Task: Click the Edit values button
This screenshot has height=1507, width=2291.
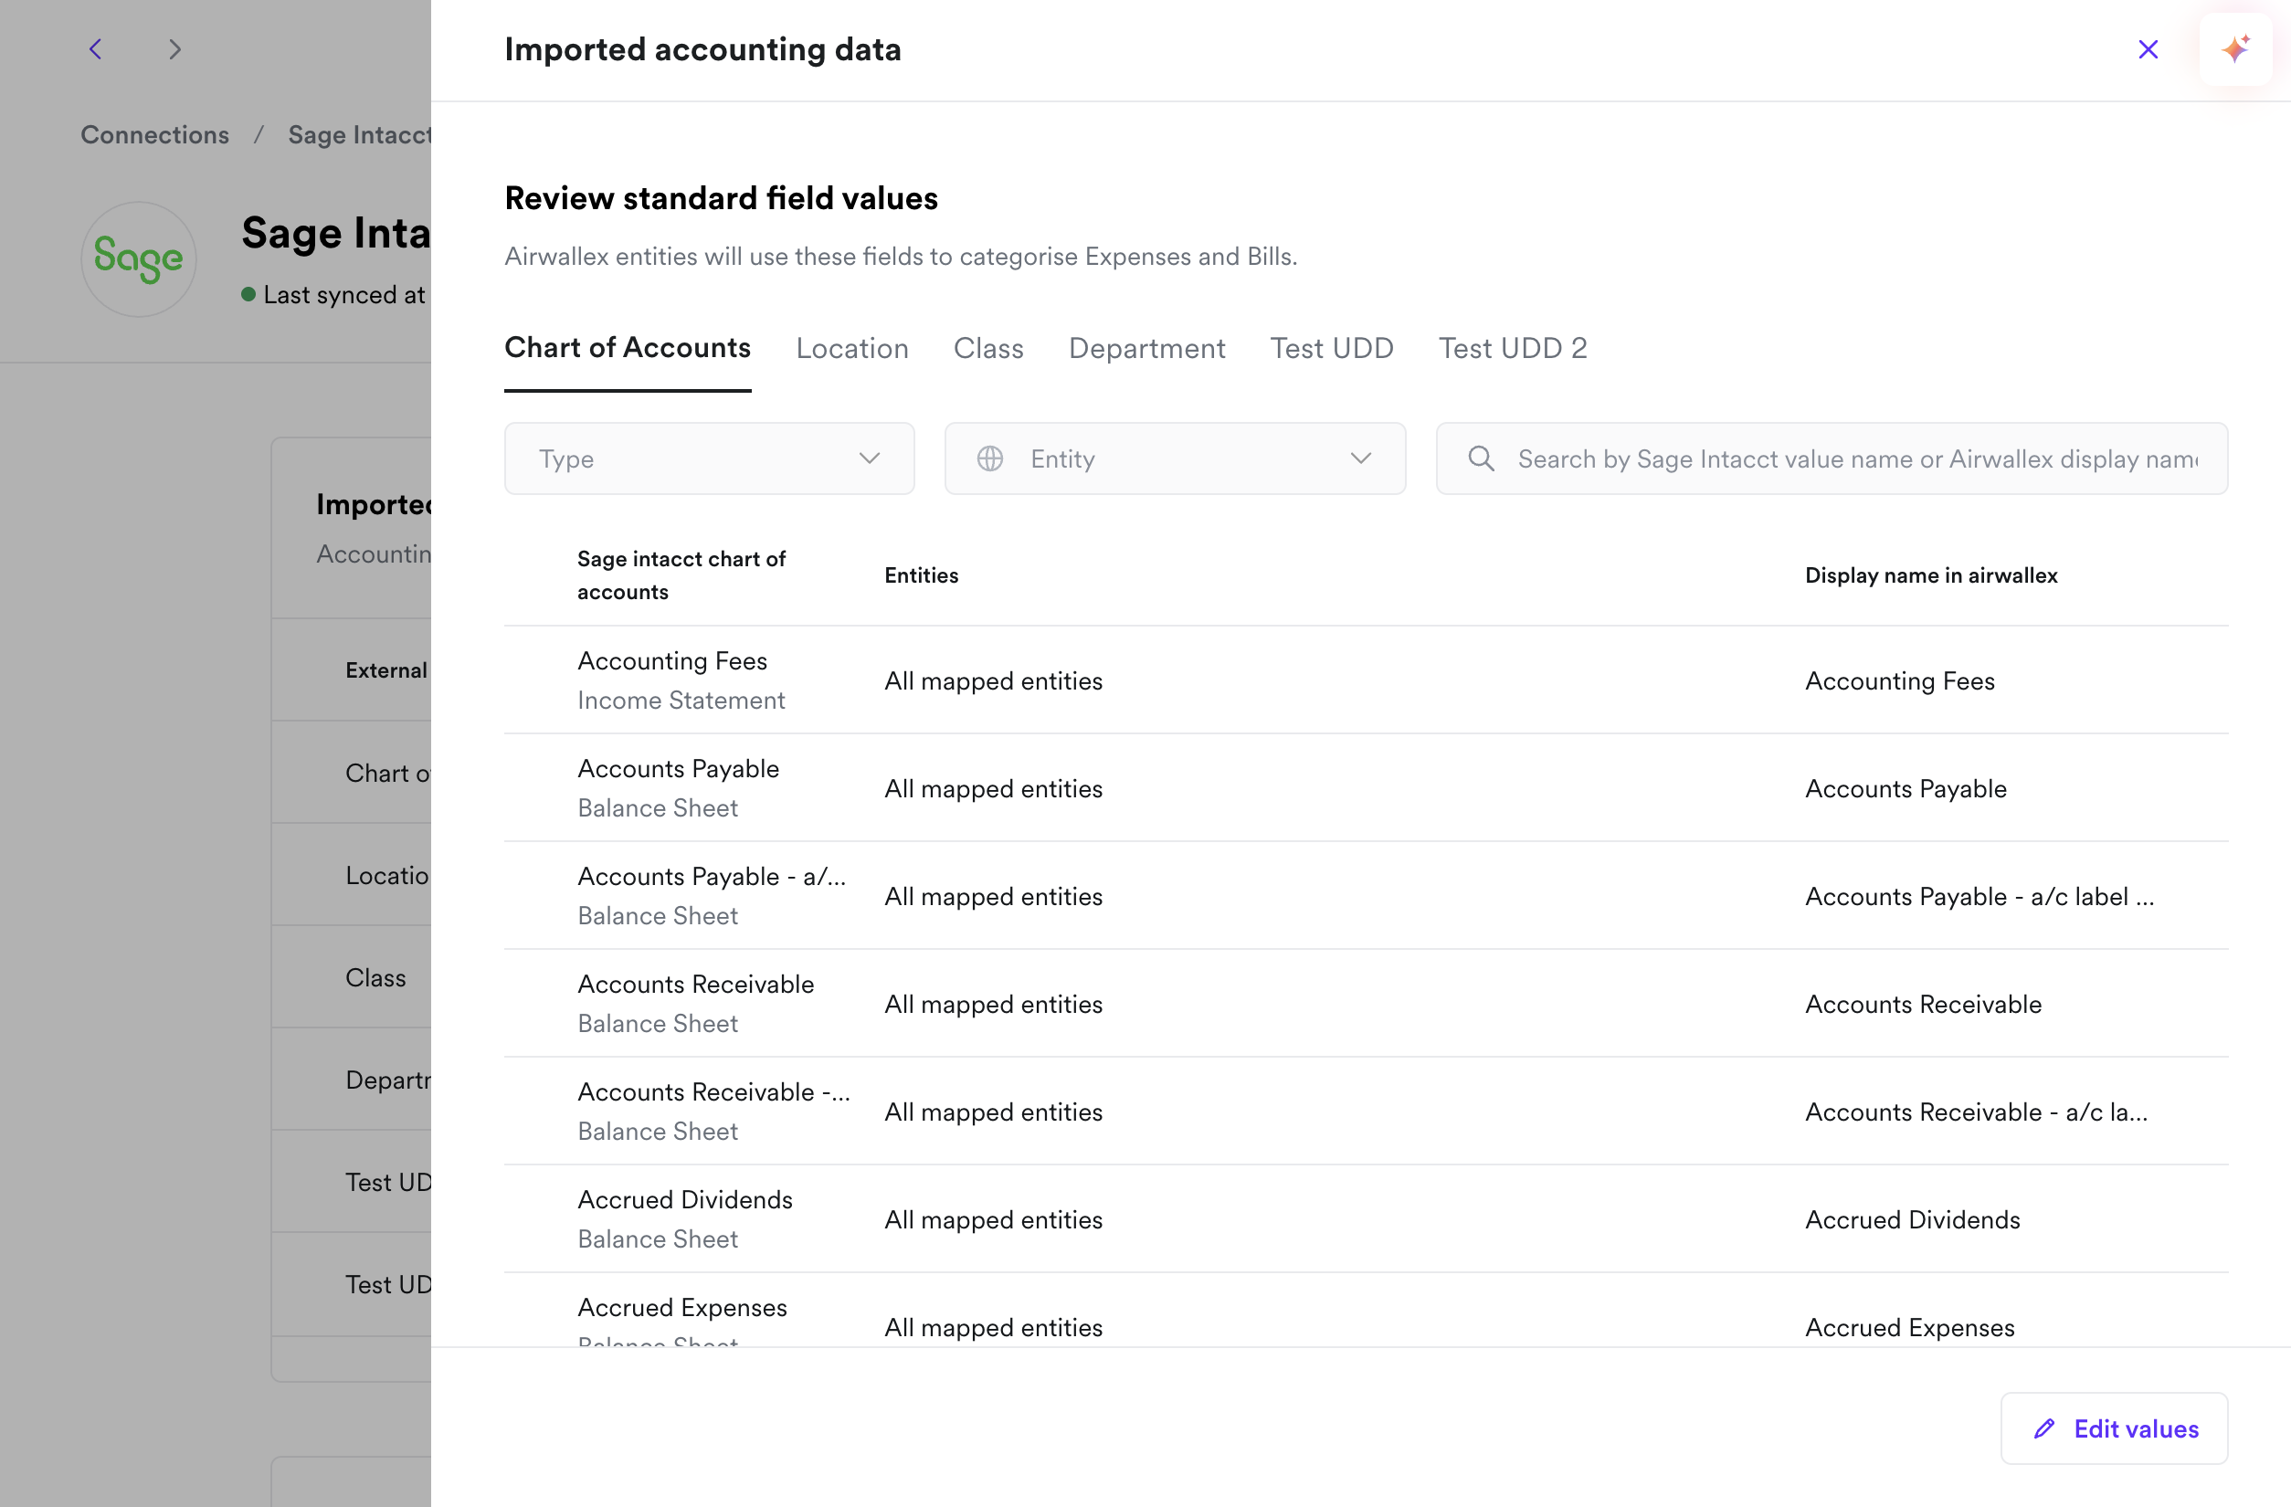Action: [x=2114, y=1428]
